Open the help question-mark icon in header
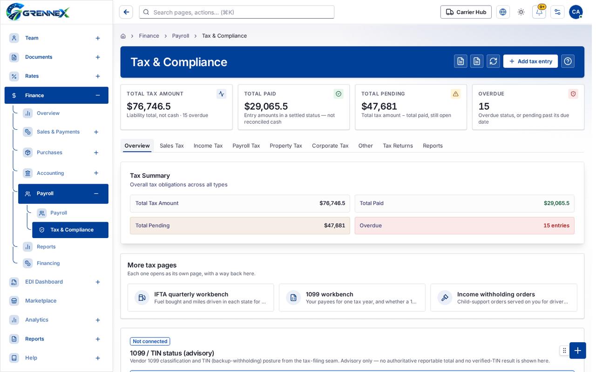 pos(568,61)
